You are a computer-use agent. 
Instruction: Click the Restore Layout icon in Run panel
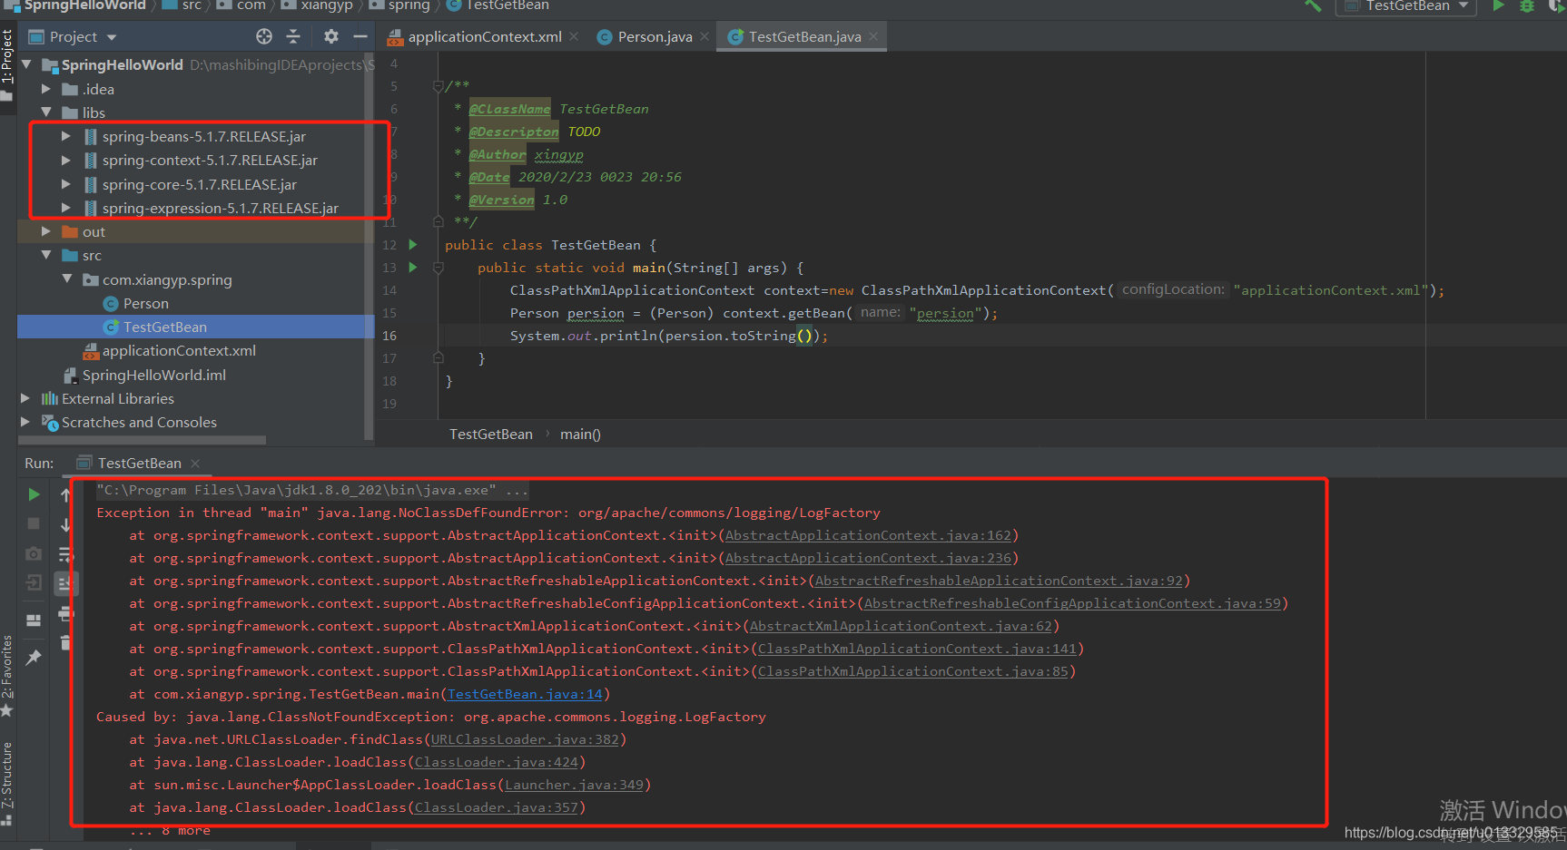(34, 620)
